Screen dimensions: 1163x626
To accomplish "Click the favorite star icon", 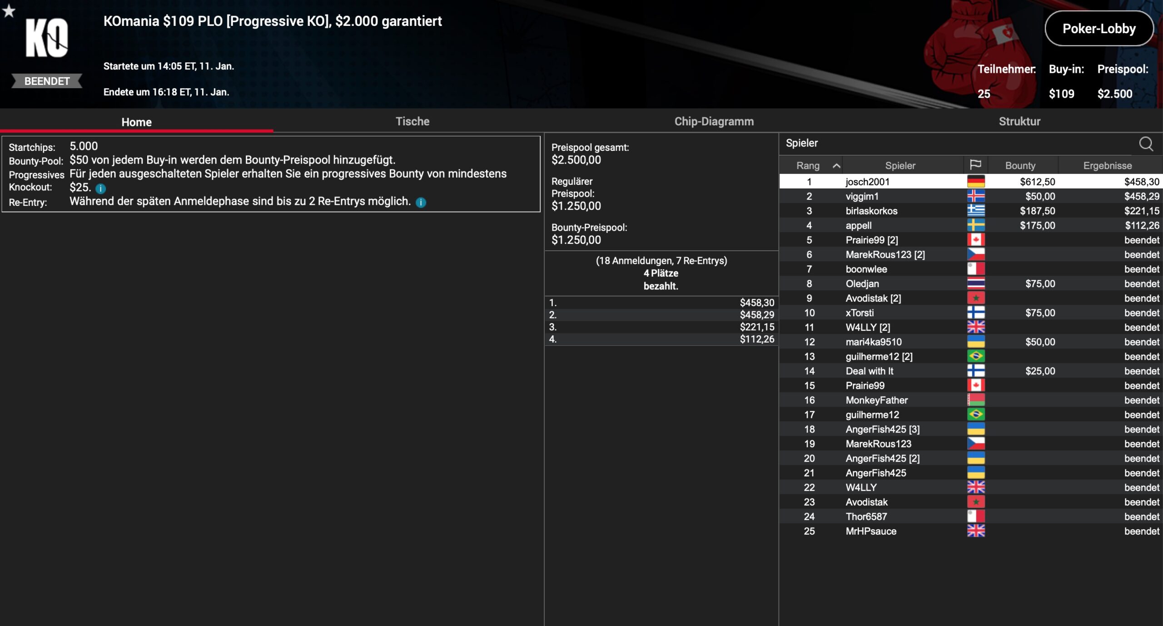I will tap(9, 10).
